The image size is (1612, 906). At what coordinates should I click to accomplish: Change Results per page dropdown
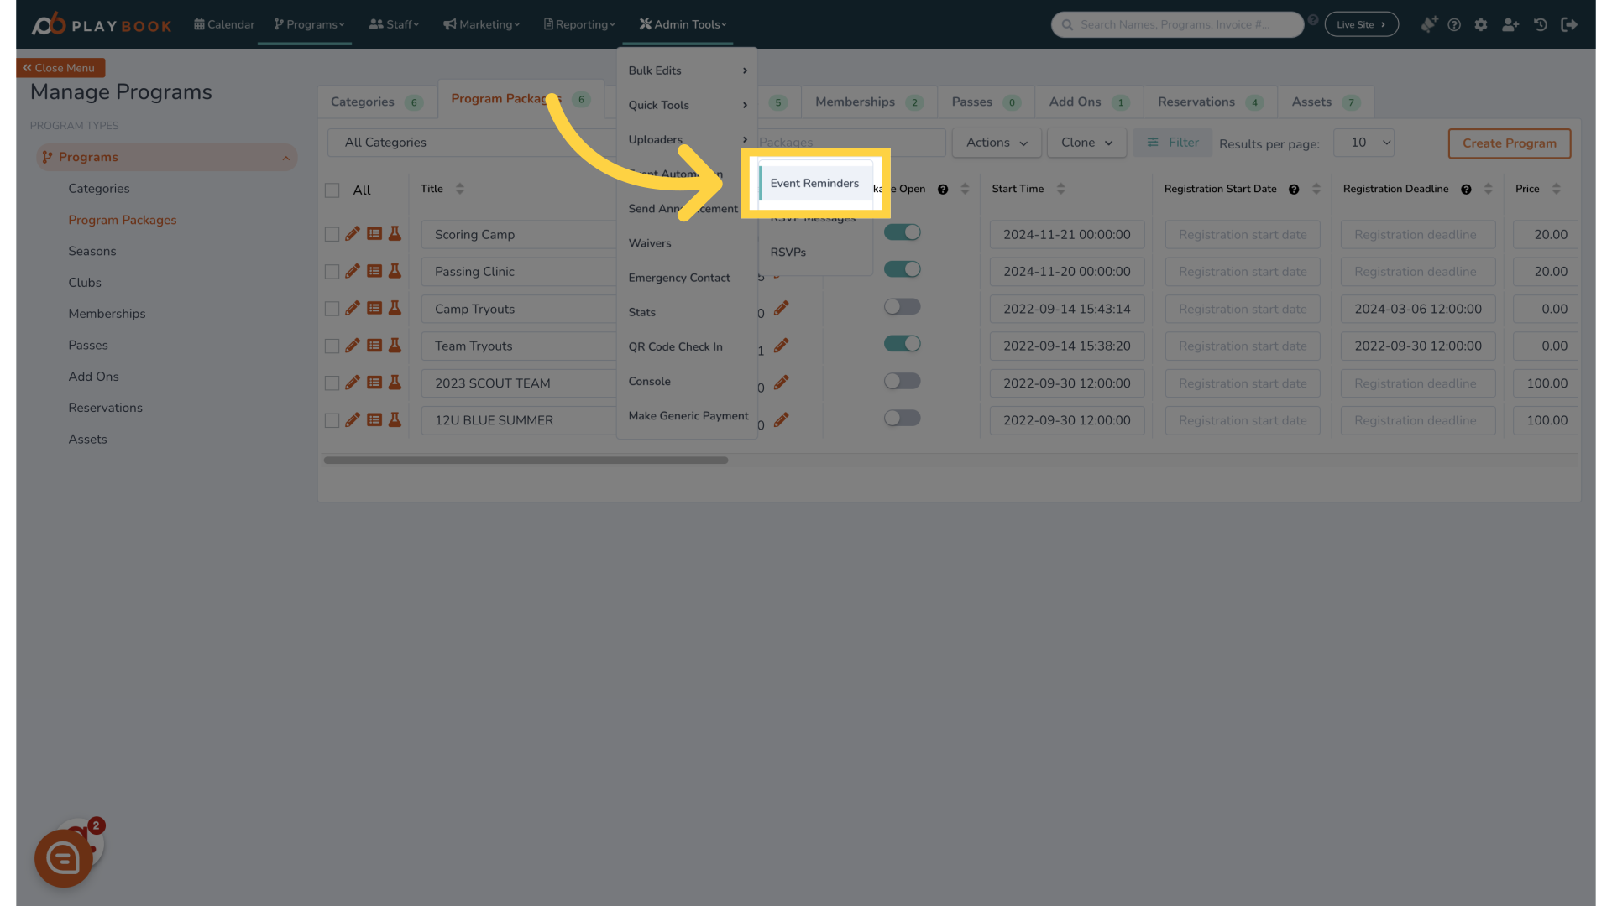click(1363, 143)
